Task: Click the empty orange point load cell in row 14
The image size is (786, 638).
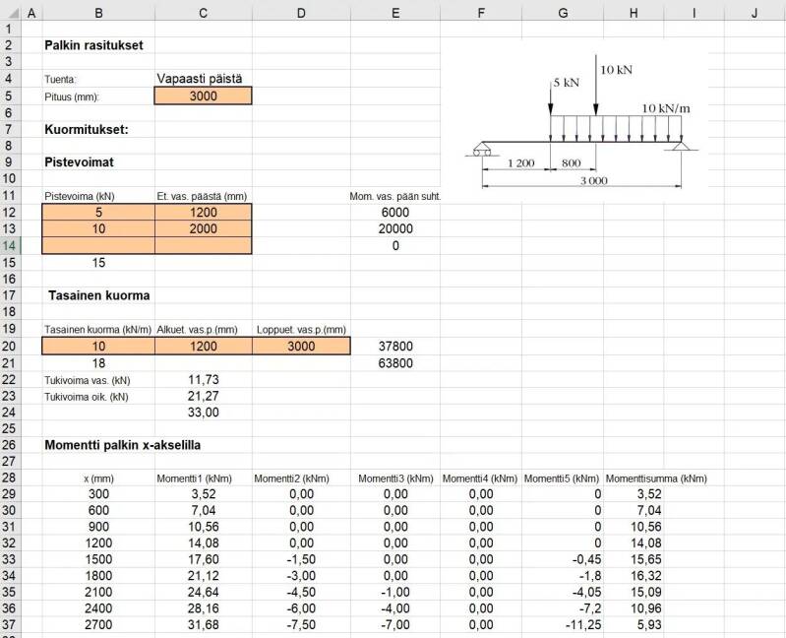Action: click(98, 246)
